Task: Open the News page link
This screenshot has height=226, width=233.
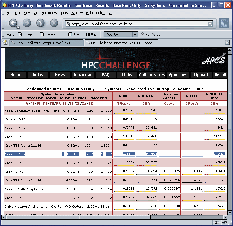Action: tap(60, 75)
